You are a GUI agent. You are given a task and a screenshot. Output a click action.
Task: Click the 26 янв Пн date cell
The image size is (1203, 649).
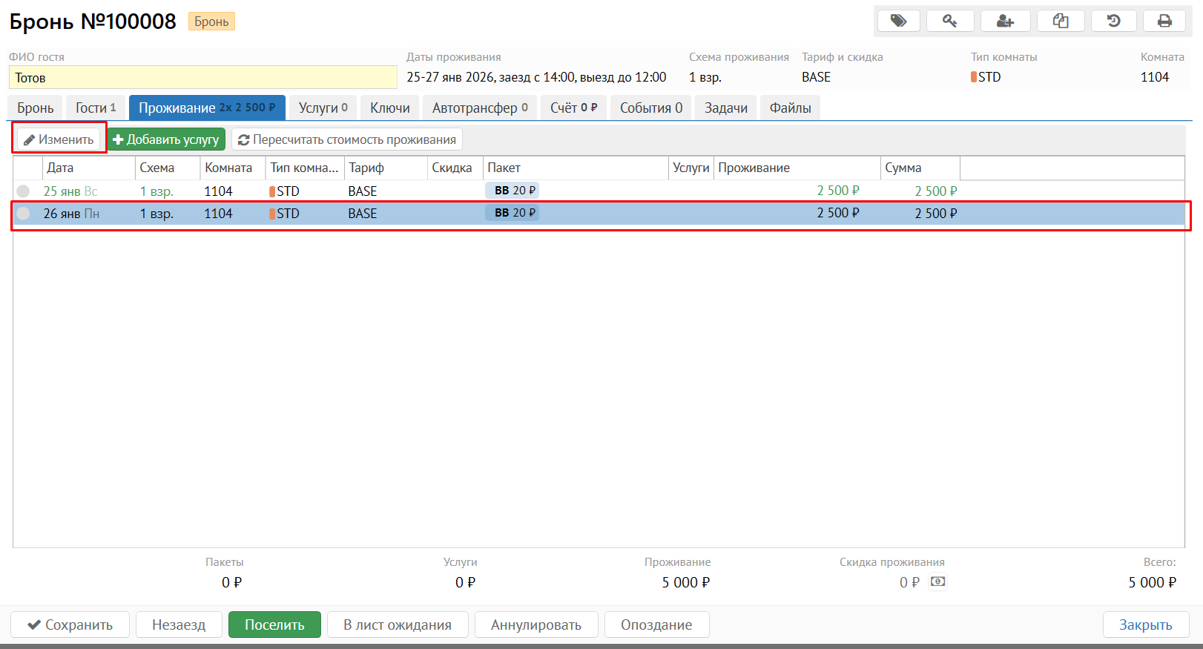tap(71, 214)
